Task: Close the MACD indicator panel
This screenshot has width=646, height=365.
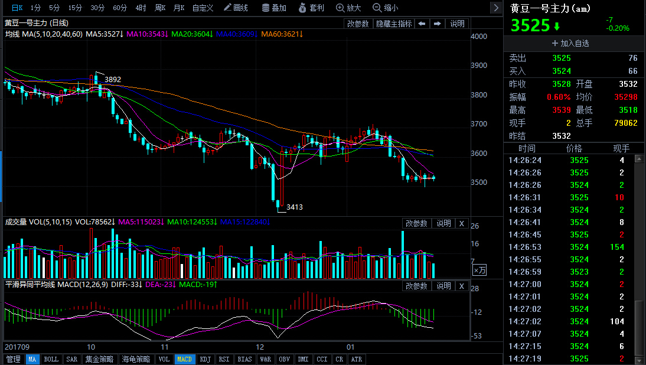Action: [x=462, y=286]
